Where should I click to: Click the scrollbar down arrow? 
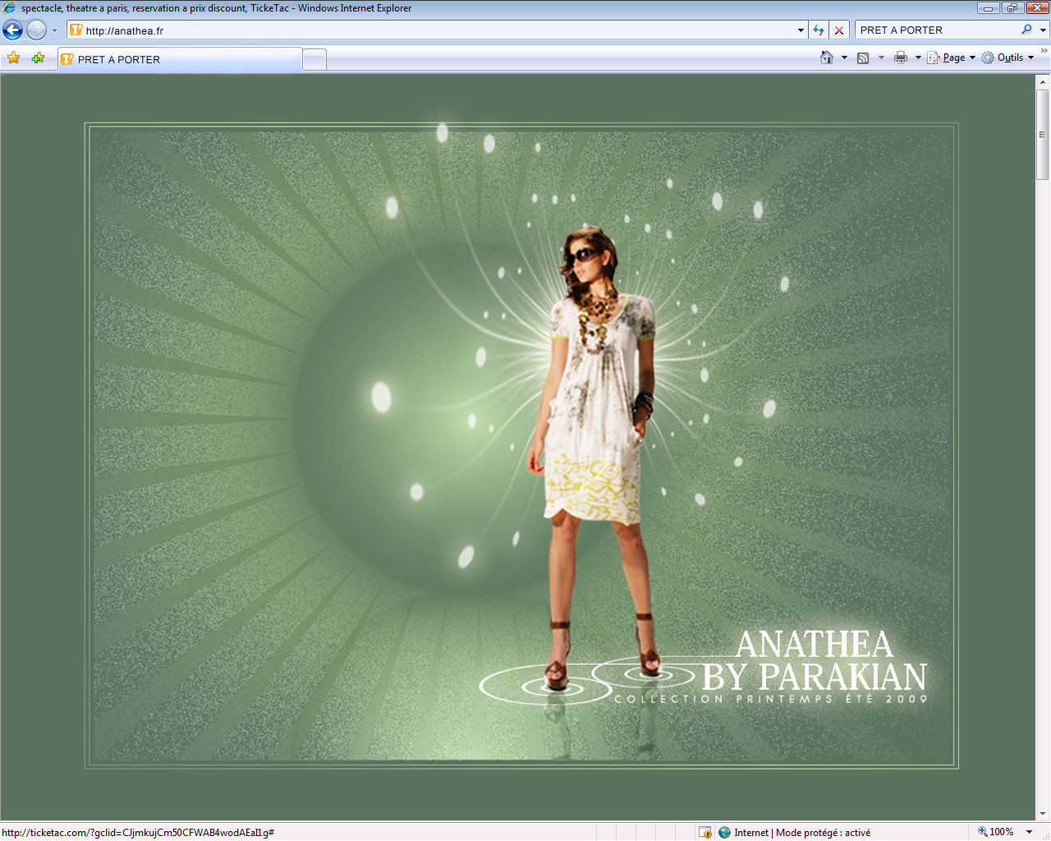(x=1043, y=814)
